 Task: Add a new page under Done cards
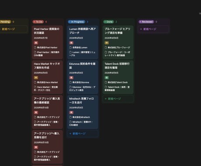coord(118,99)
